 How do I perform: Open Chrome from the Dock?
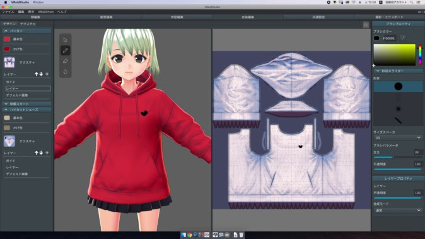[189, 235]
